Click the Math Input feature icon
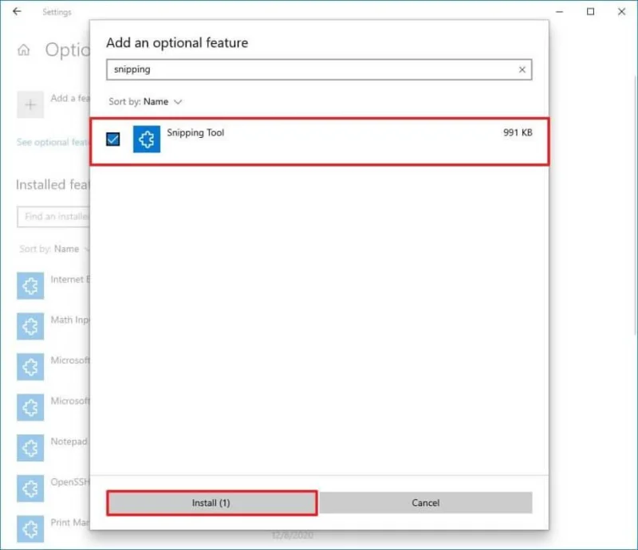 pos(30,326)
